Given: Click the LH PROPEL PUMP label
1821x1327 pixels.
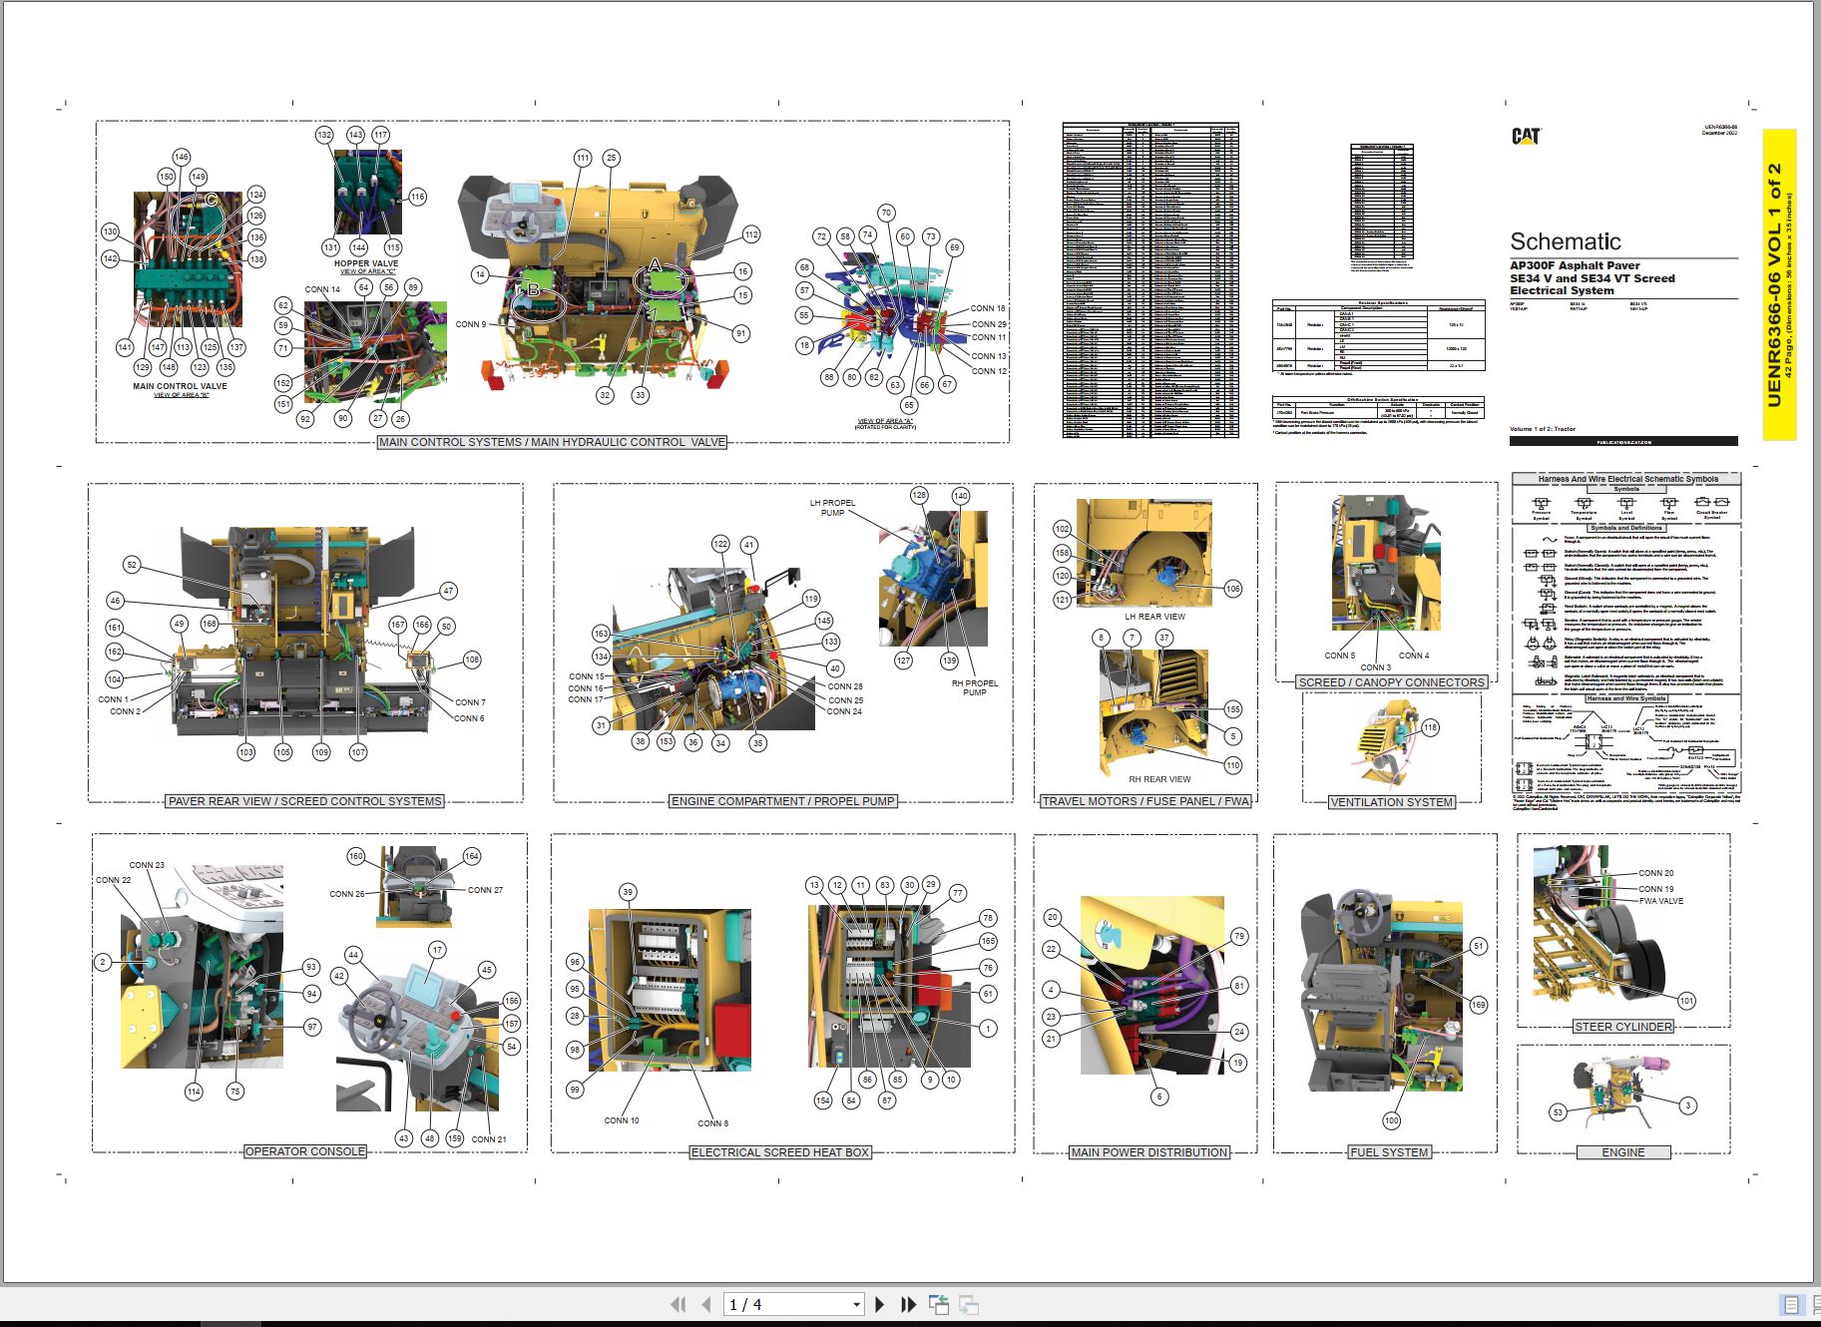Looking at the screenshot, I should click(x=832, y=508).
